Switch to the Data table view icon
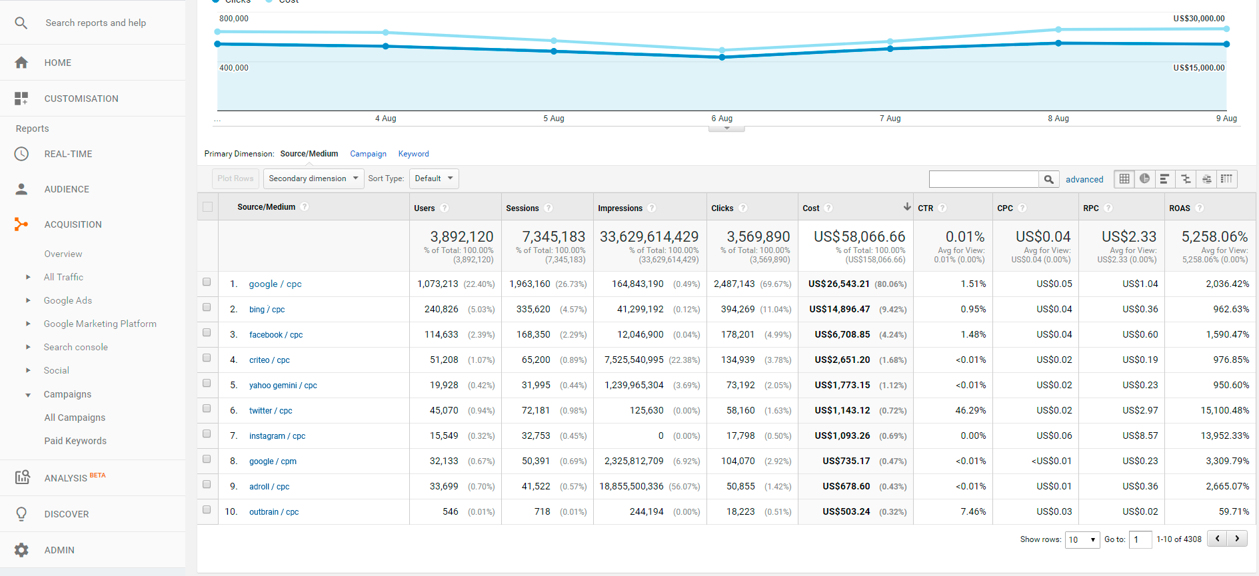Screen dimensions: 1259x576 click(x=1124, y=178)
